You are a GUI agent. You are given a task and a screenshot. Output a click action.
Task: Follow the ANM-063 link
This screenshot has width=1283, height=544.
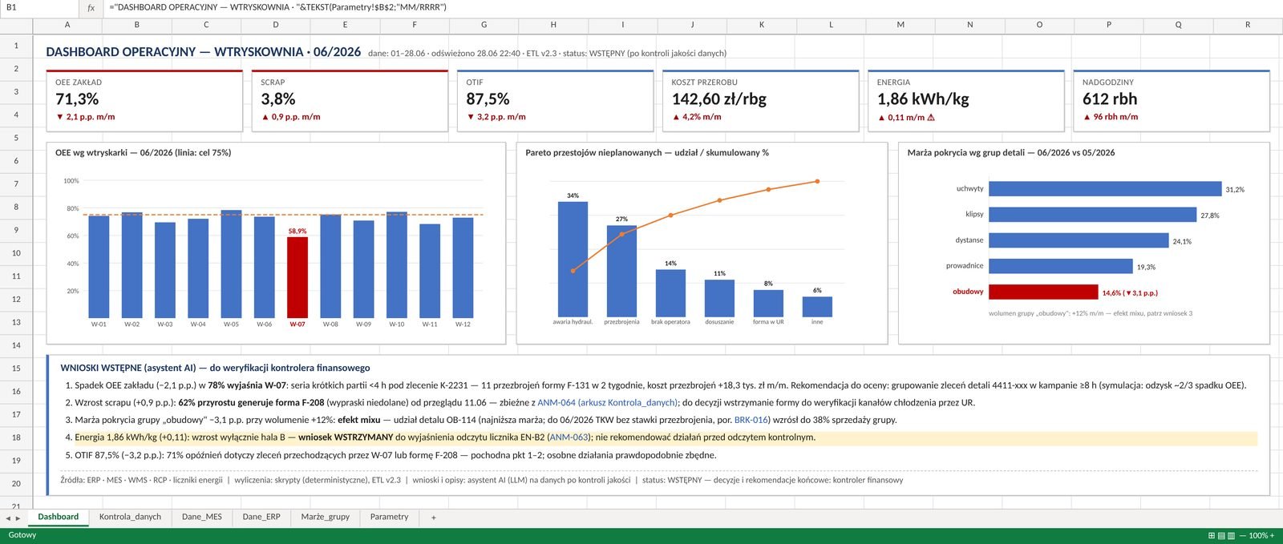pyautogui.click(x=570, y=437)
